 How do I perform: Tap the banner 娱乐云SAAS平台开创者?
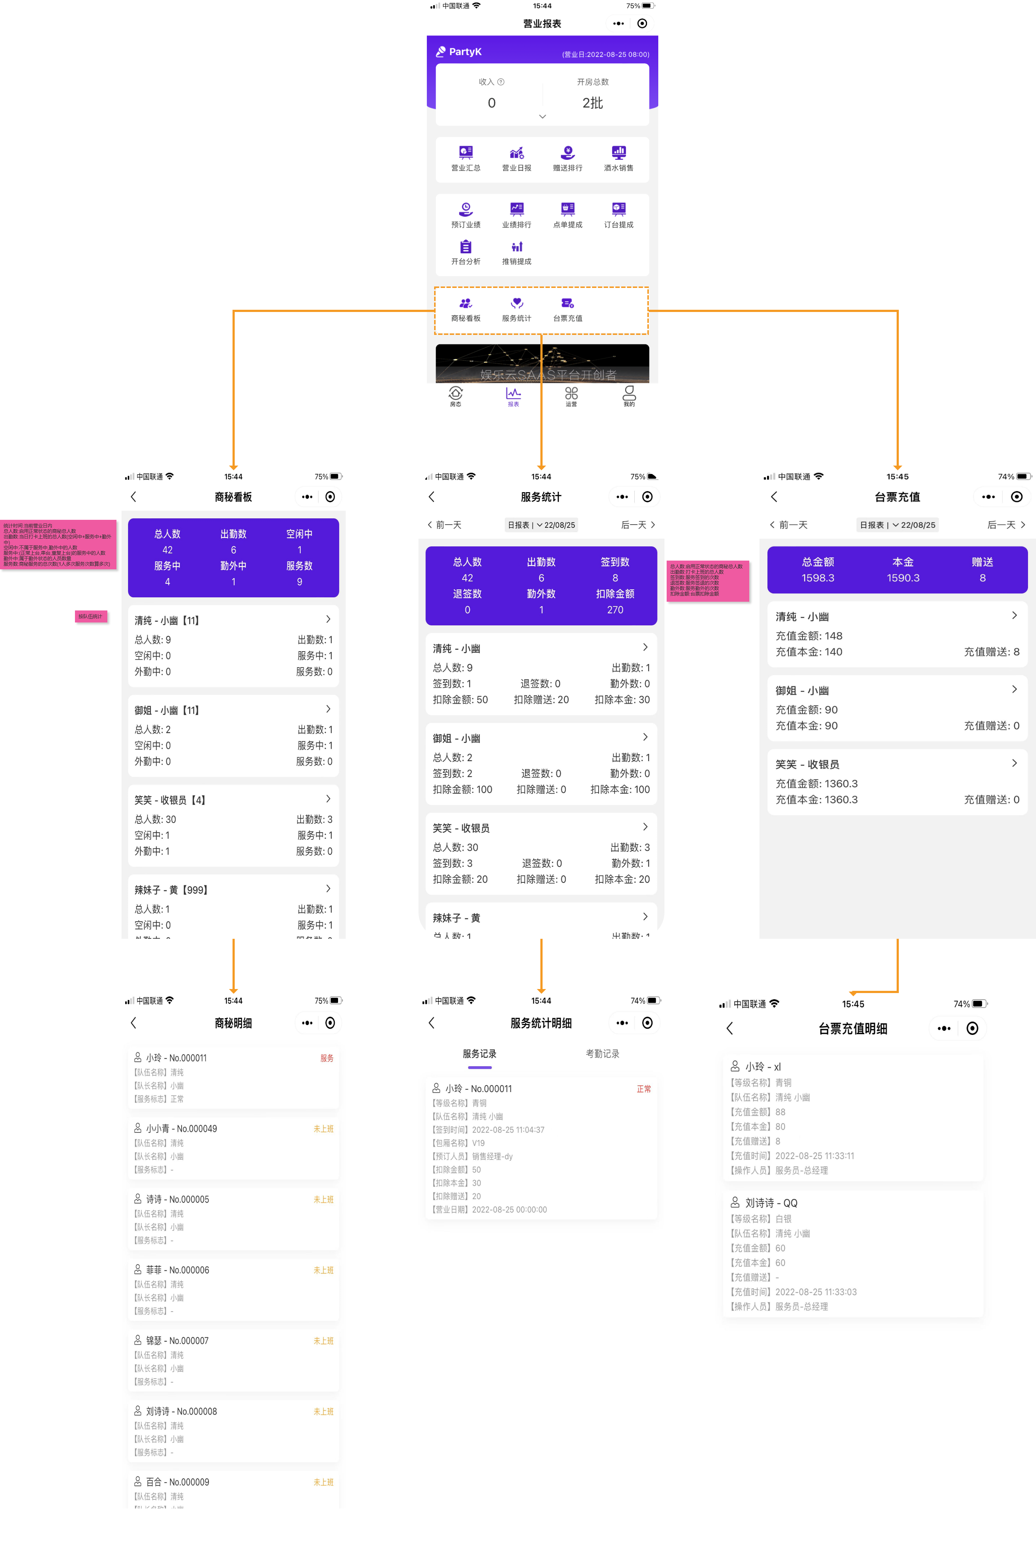543,363
